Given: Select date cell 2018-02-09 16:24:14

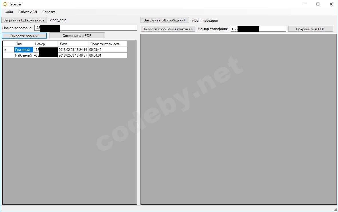Looking at the screenshot, I should point(73,50).
